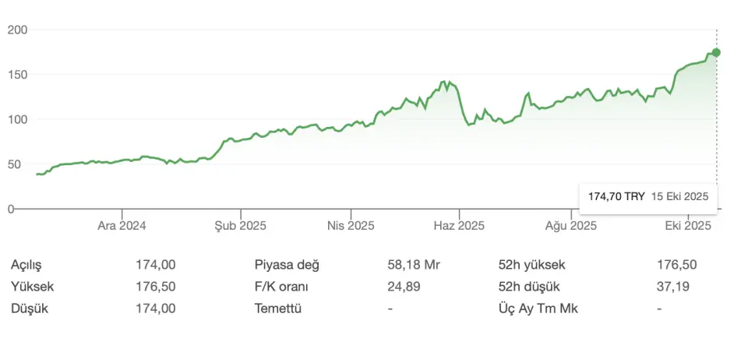Click the Piyasa değ label
748x338 pixels.
click(x=287, y=265)
